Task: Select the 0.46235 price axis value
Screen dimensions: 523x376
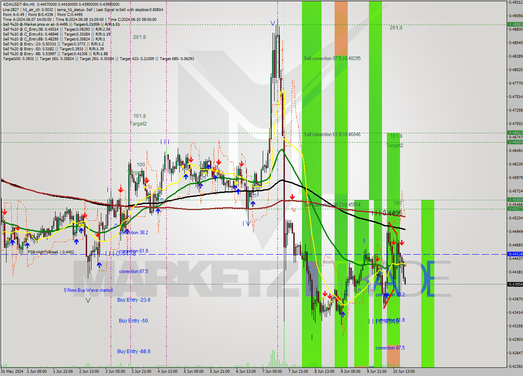Action: point(516,164)
